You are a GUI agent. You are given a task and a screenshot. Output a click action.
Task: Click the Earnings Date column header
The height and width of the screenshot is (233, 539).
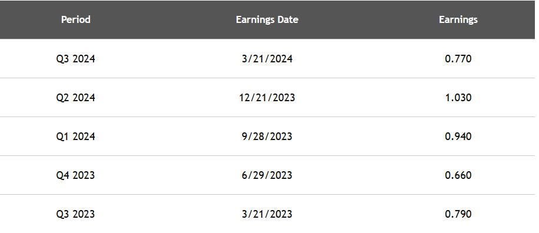(x=267, y=19)
